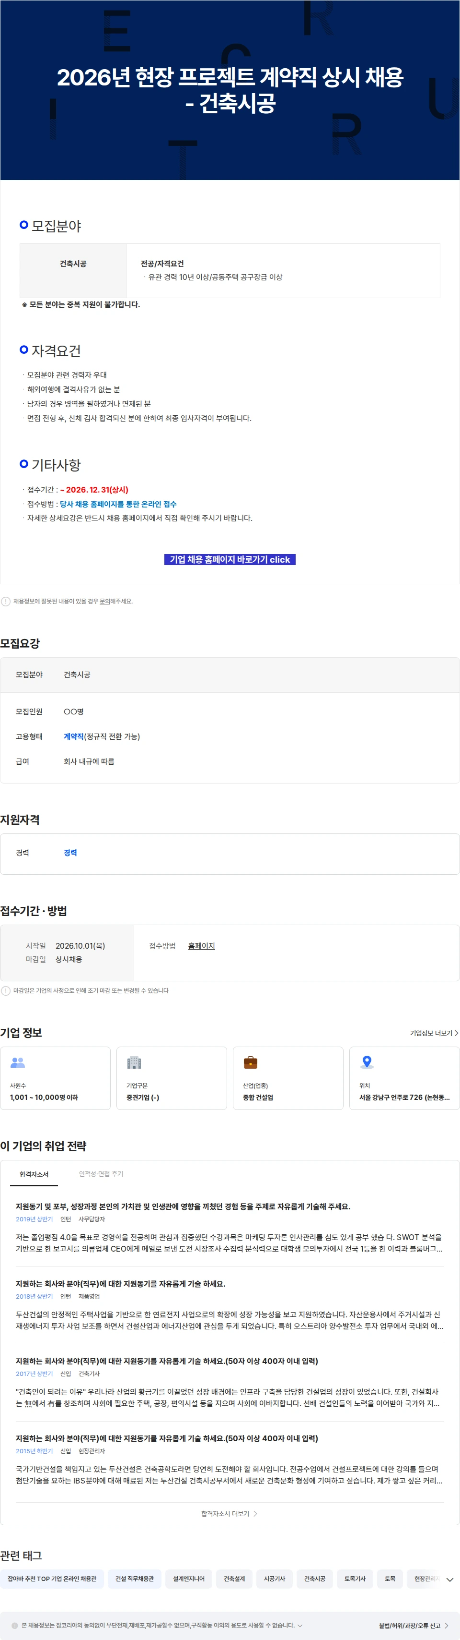Image resolution: width=460 pixels, height=1640 pixels.
Task: Click the 현장관리자 tag at row end
Action: point(425,1578)
